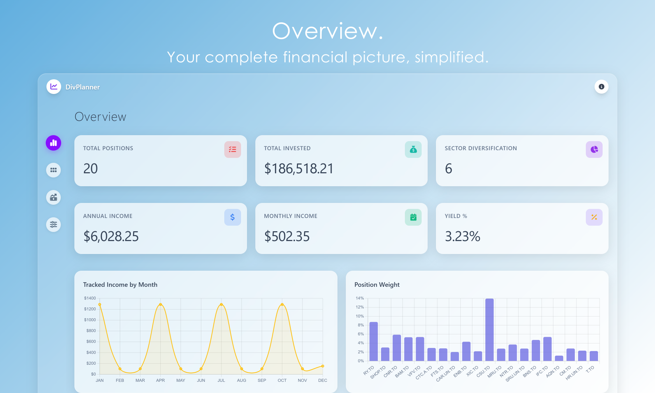Click the VFV.TO bar
This screenshot has width=655, height=393.
[420, 349]
